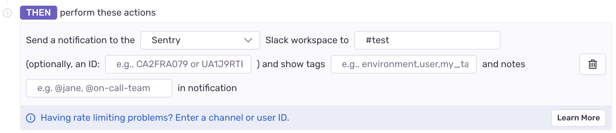Focus the notes field with @jane placeholder
The width and height of the screenshot is (616, 133).
(99, 88)
